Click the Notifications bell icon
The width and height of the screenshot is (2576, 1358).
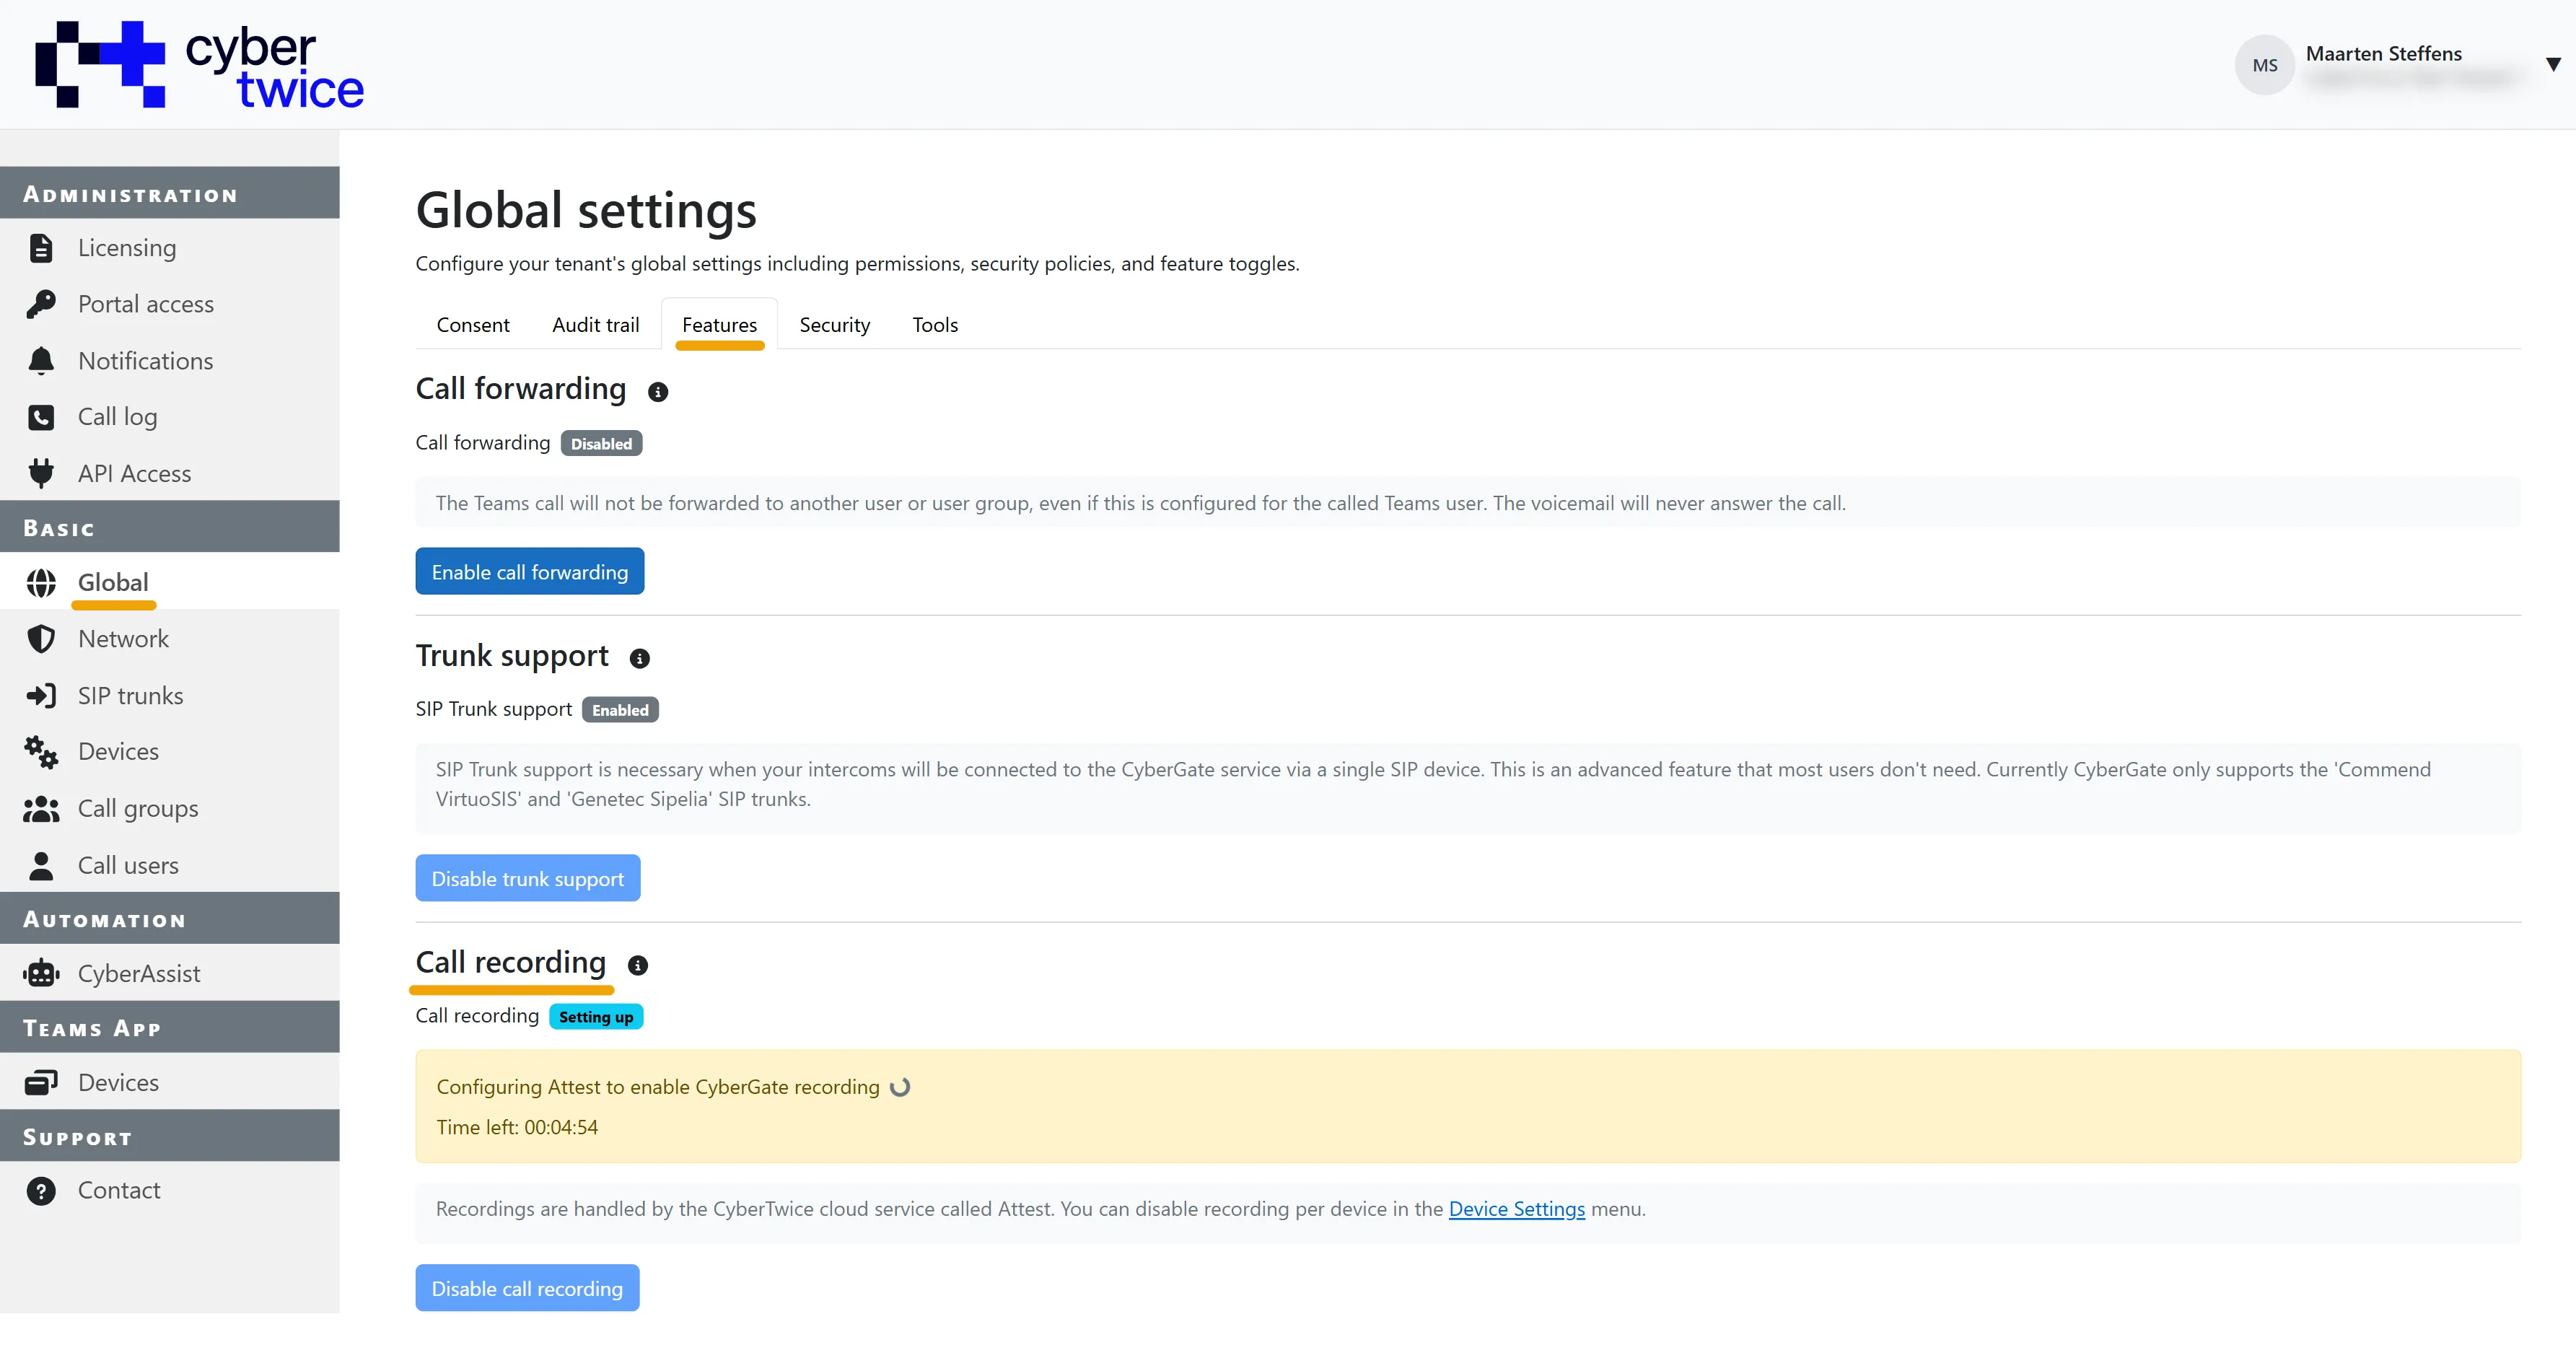coord(41,361)
